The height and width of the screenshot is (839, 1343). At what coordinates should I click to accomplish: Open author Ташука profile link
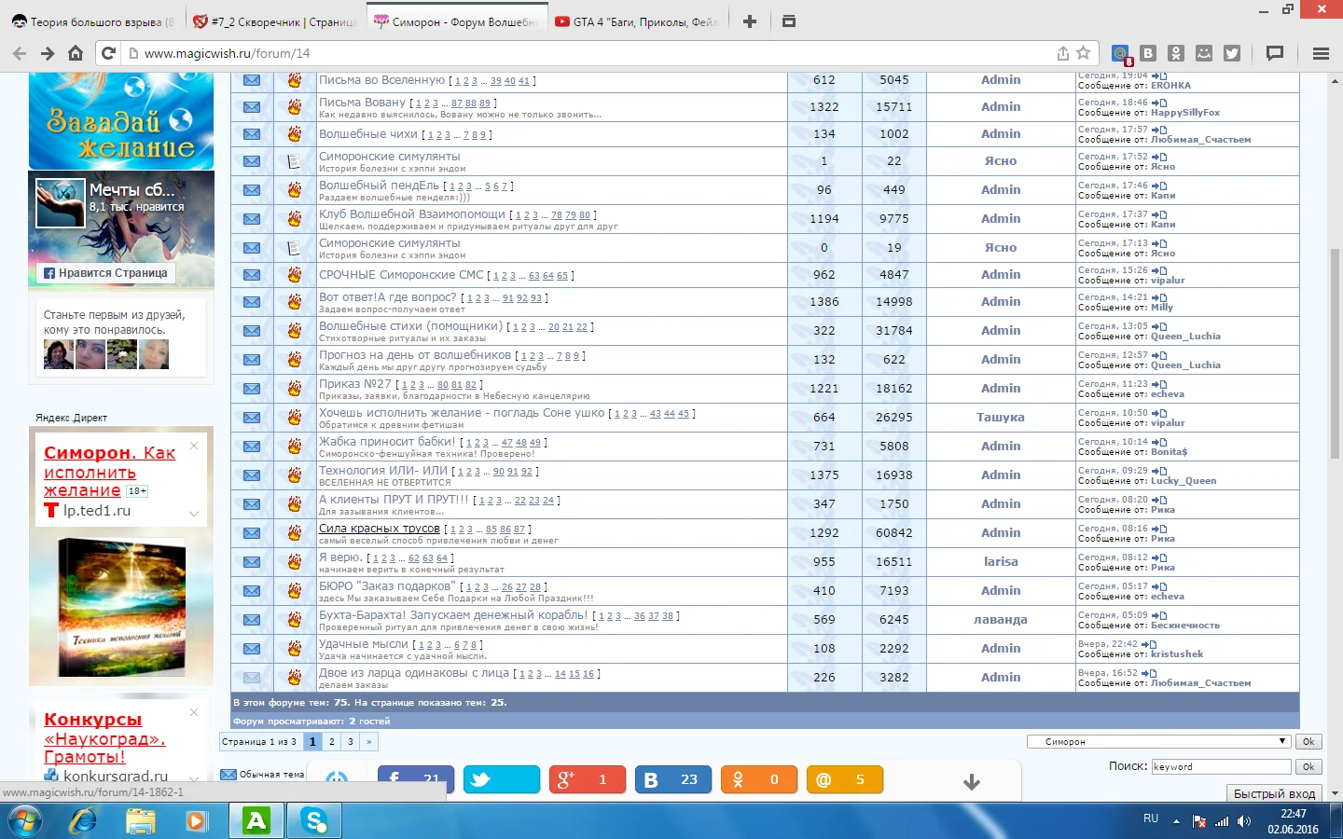click(x=1001, y=418)
